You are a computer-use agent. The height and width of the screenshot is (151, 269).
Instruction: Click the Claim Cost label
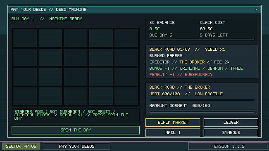(212, 23)
